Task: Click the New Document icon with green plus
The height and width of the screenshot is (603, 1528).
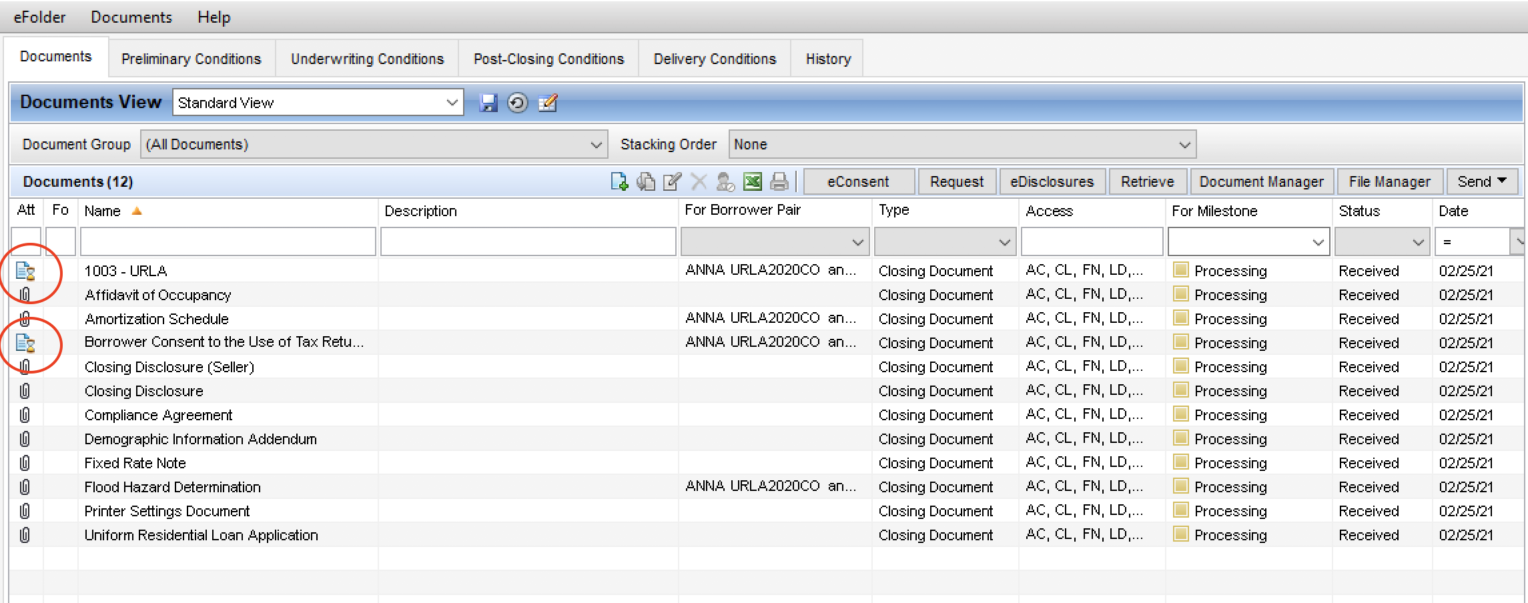Action: pos(619,181)
